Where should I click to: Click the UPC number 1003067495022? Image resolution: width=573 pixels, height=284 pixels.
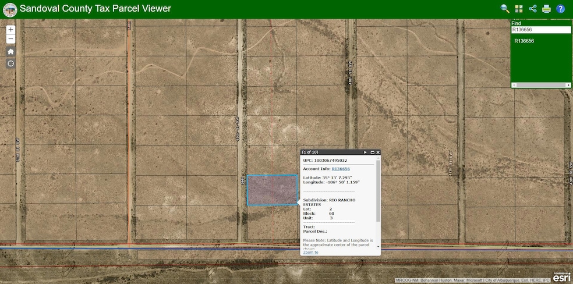[331, 160]
